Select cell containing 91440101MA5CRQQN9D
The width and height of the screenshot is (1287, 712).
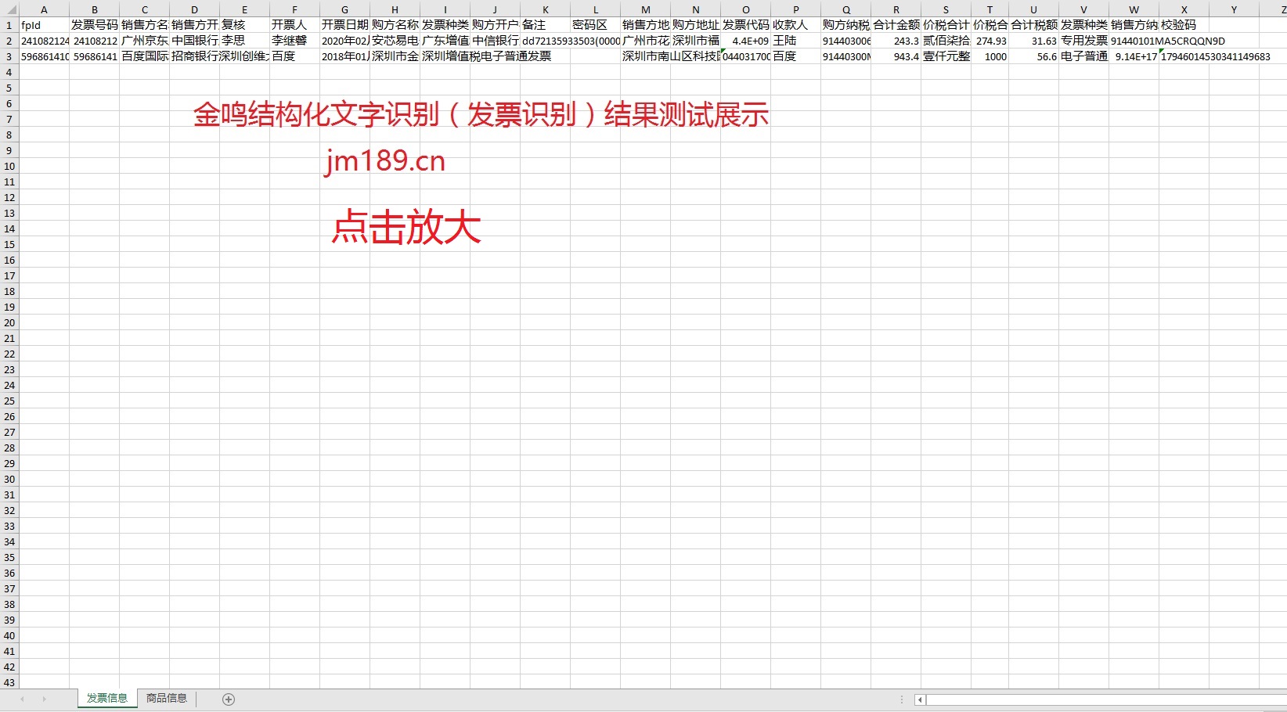click(1134, 41)
